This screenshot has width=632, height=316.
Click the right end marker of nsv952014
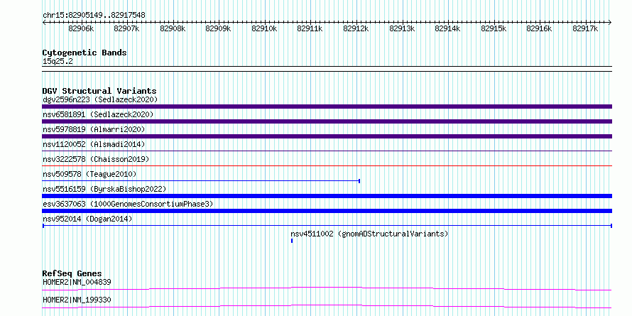coord(611,226)
